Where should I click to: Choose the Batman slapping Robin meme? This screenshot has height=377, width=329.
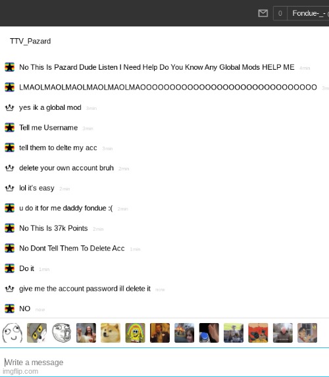pos(258,333)
